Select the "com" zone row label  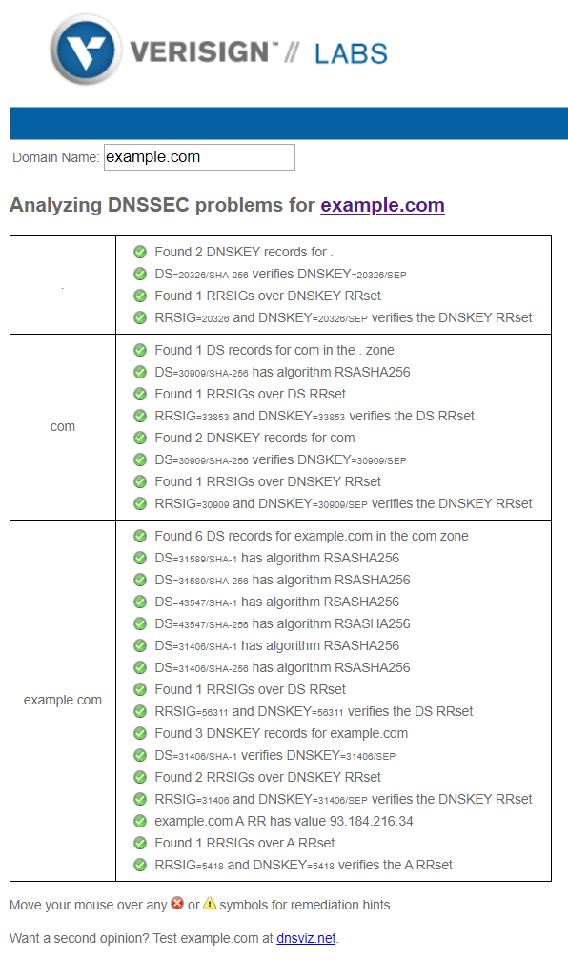click(x=62, y=426)
